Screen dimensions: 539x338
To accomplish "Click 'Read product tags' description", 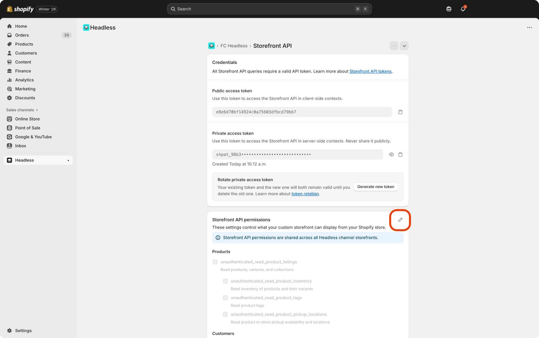I will tap(247, 306).
